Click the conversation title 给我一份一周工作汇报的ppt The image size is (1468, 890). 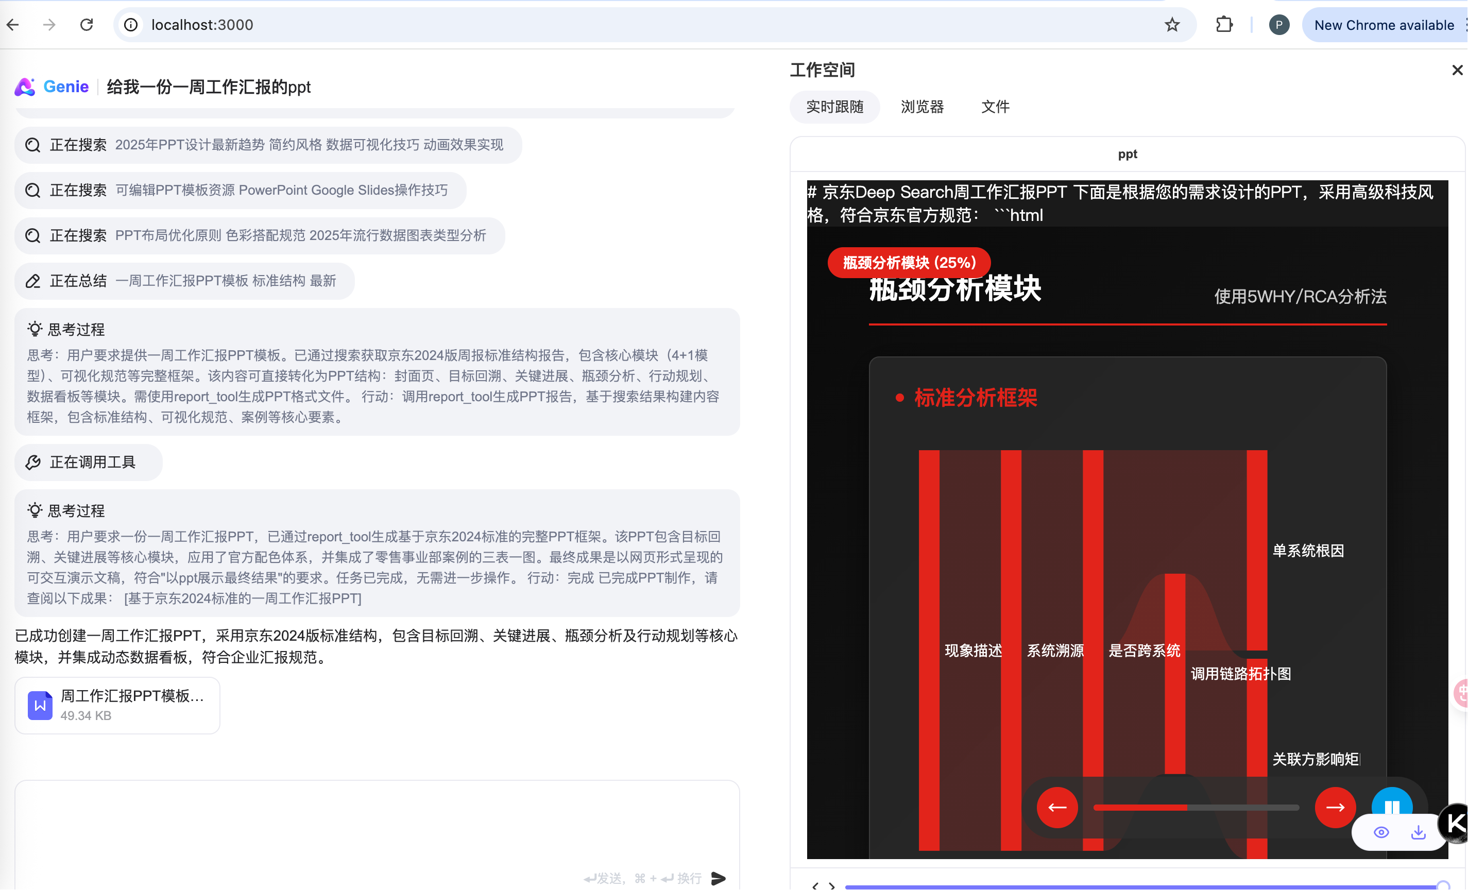(209, 87)
